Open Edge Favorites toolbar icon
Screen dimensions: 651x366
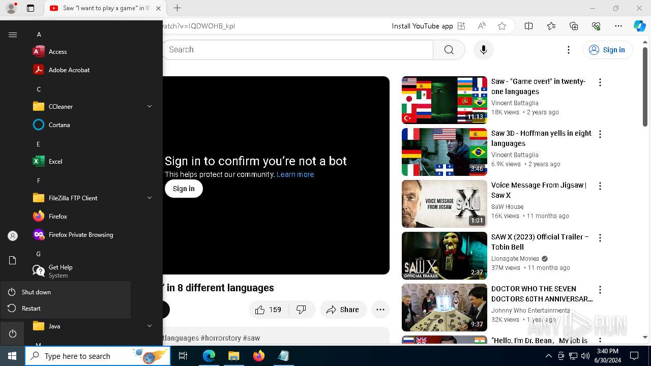point(551,26)
